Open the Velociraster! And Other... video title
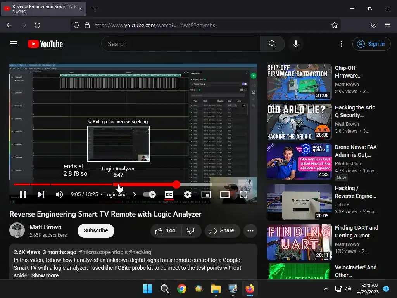The width and height of the screenshot is (397, 298). click(x=356, y=271)
